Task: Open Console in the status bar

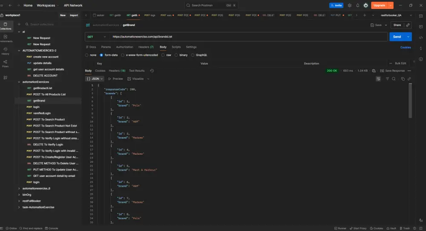Action: coord(52,228)
